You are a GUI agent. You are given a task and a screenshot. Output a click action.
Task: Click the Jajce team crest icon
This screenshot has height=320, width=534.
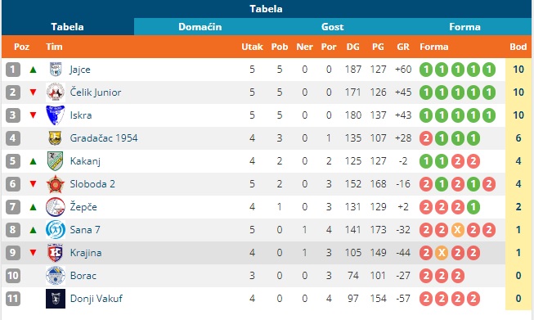point(56,70)
